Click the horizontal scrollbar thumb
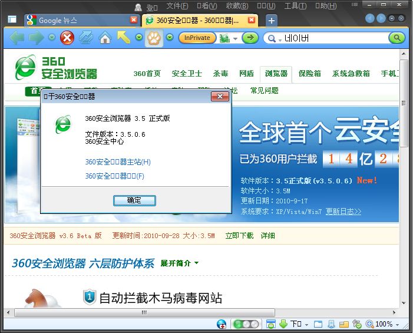Image resolution: width=413 pixels, height=333 pixels. [144, 313]
